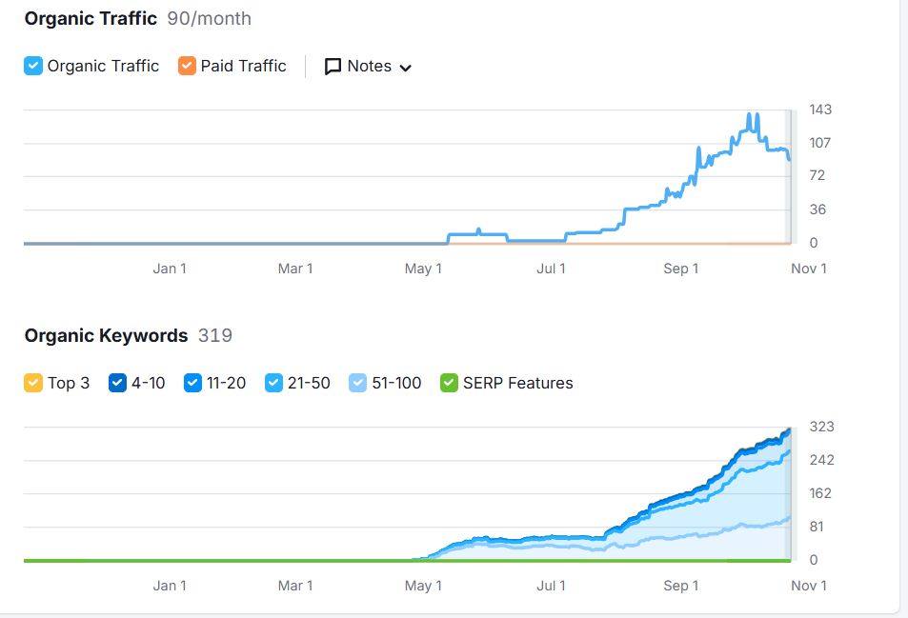Toggle the 4-10 keywords checkbox
908x618 pixels.
pos(117,383)
